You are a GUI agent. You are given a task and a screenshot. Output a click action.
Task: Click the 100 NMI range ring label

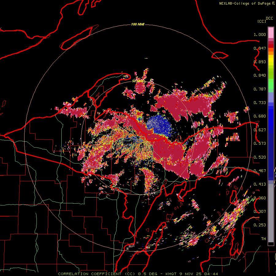tap(138, 24)
